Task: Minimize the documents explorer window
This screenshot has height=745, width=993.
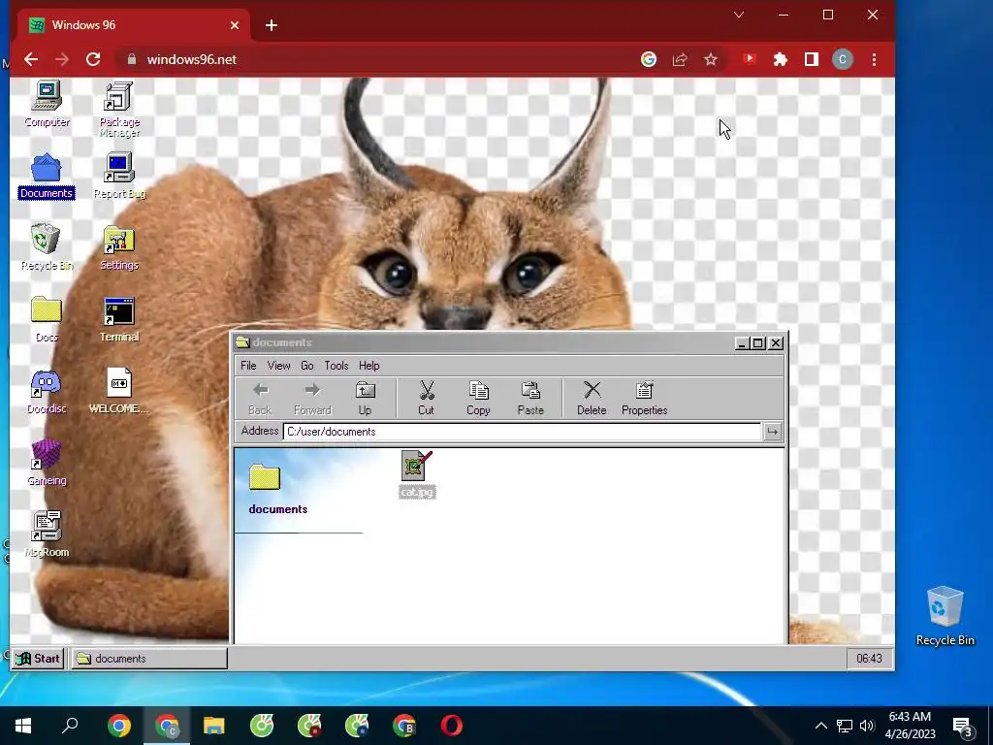Action: (742, 343)
